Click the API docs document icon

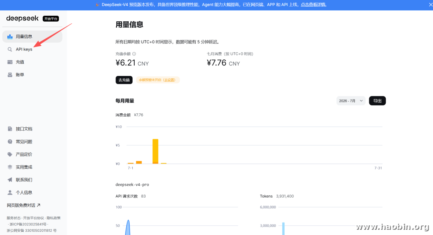click(x=10, y=129)
